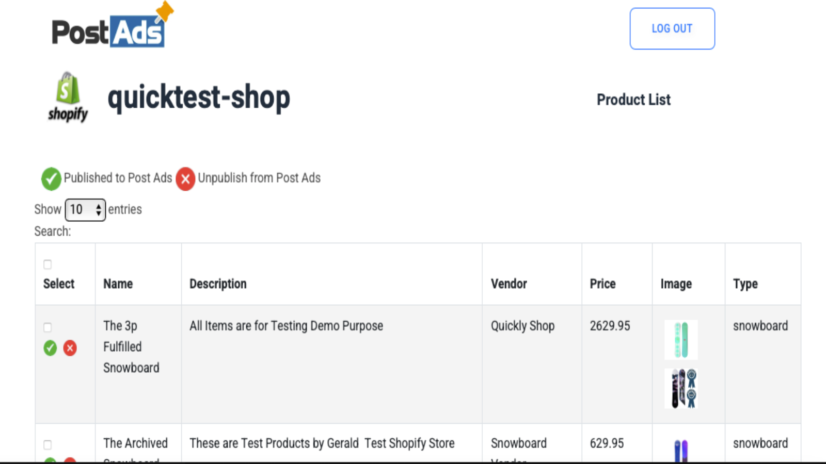Open the Show entries count dropdown
This screenshot has width=826, height=464.
85,210
